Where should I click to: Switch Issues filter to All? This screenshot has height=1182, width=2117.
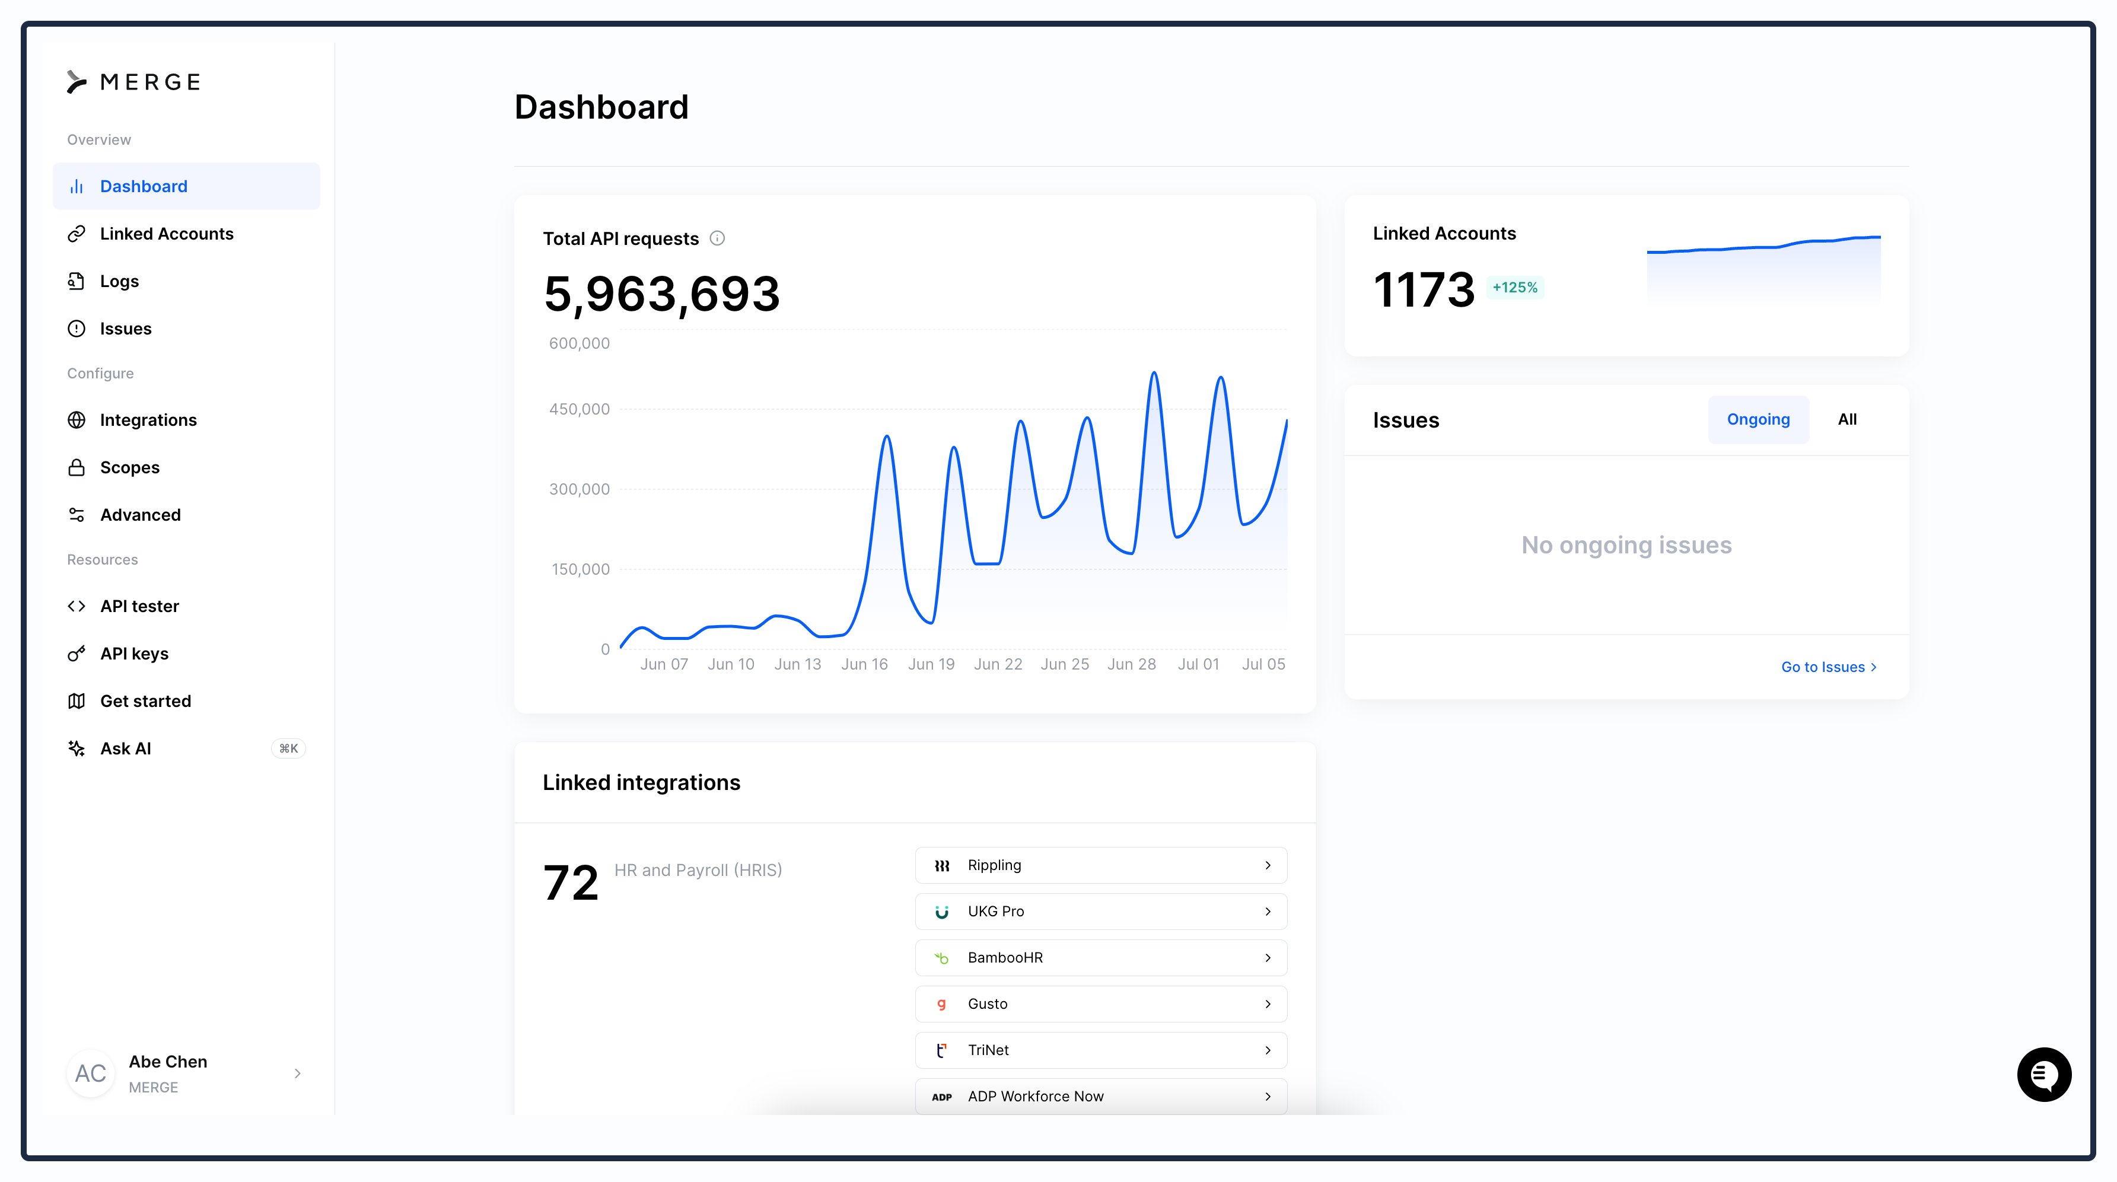(x=1847, y=419)
